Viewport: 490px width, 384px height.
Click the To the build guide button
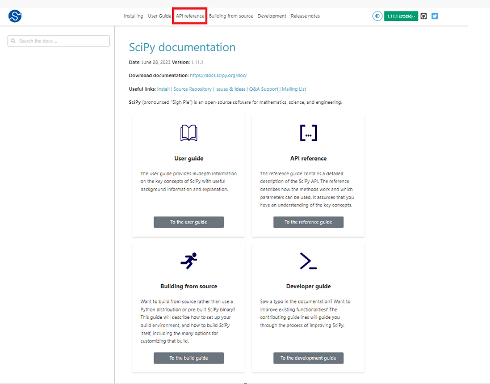click(x=189, y=358)
